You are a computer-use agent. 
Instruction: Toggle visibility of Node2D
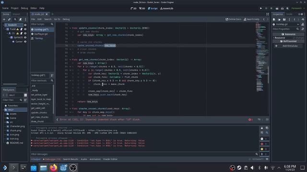[25, 25]
